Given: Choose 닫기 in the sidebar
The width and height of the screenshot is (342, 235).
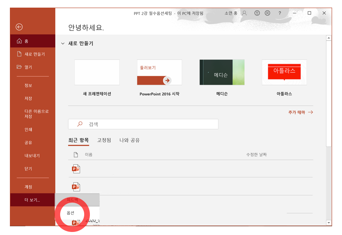Looking at the screenshot, I should pos(32,169).
